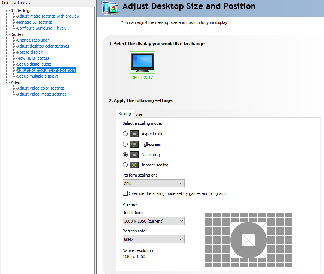
Task: Open Adjust image settings with preview
Action: [x=48, y=16]
